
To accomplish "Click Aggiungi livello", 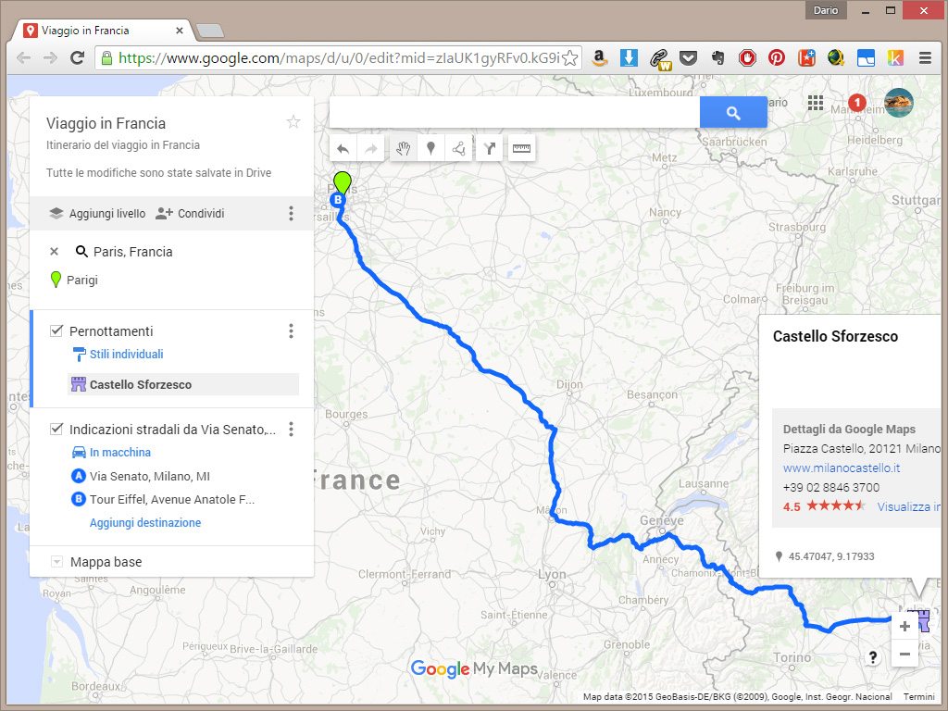I will (x=97, y=214).
